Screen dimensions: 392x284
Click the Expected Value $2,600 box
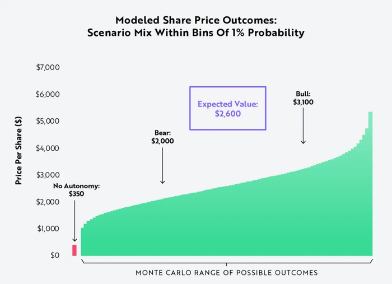point(227,108)
